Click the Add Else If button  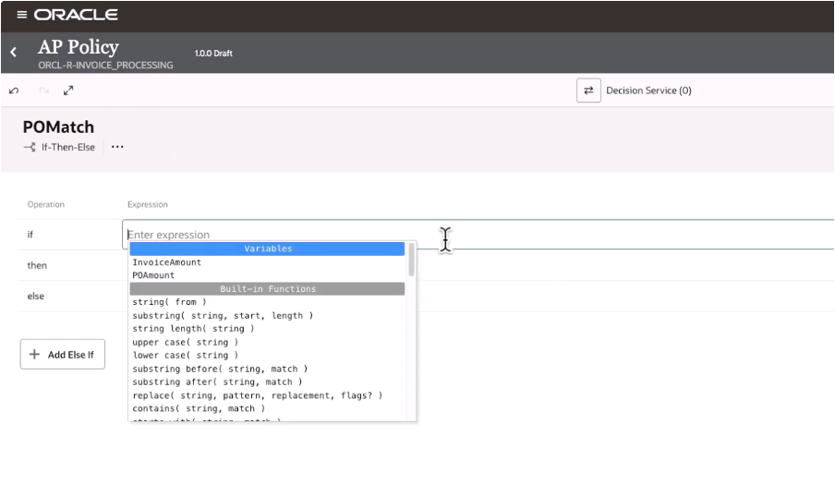[63, 355]
